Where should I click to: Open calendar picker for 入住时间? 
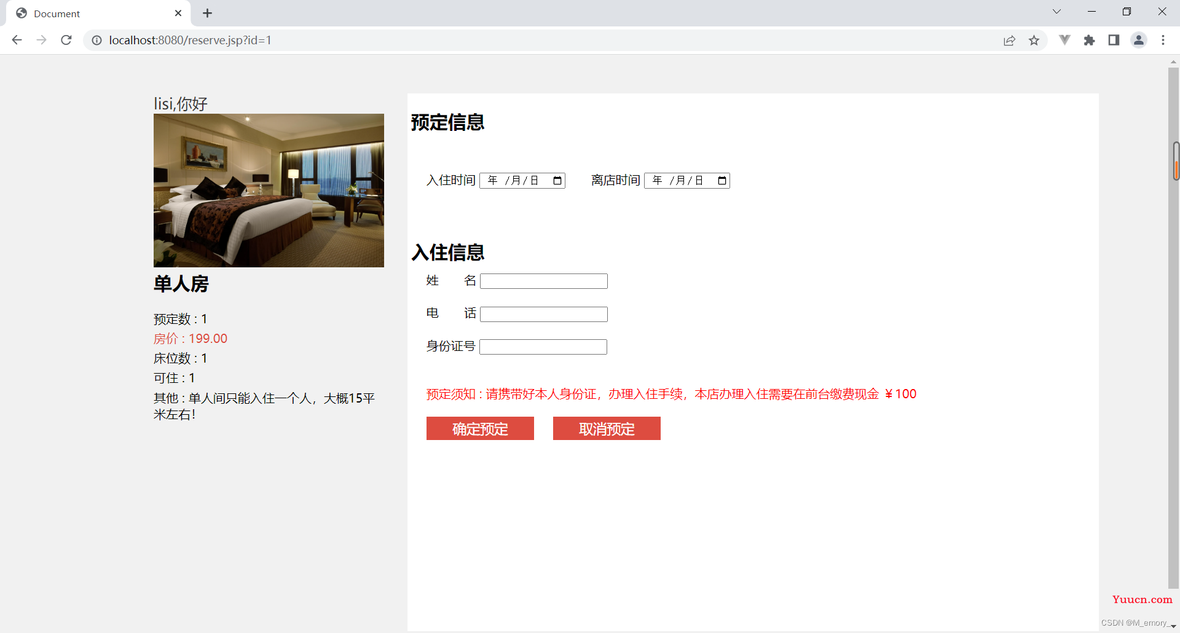point(557,181)
